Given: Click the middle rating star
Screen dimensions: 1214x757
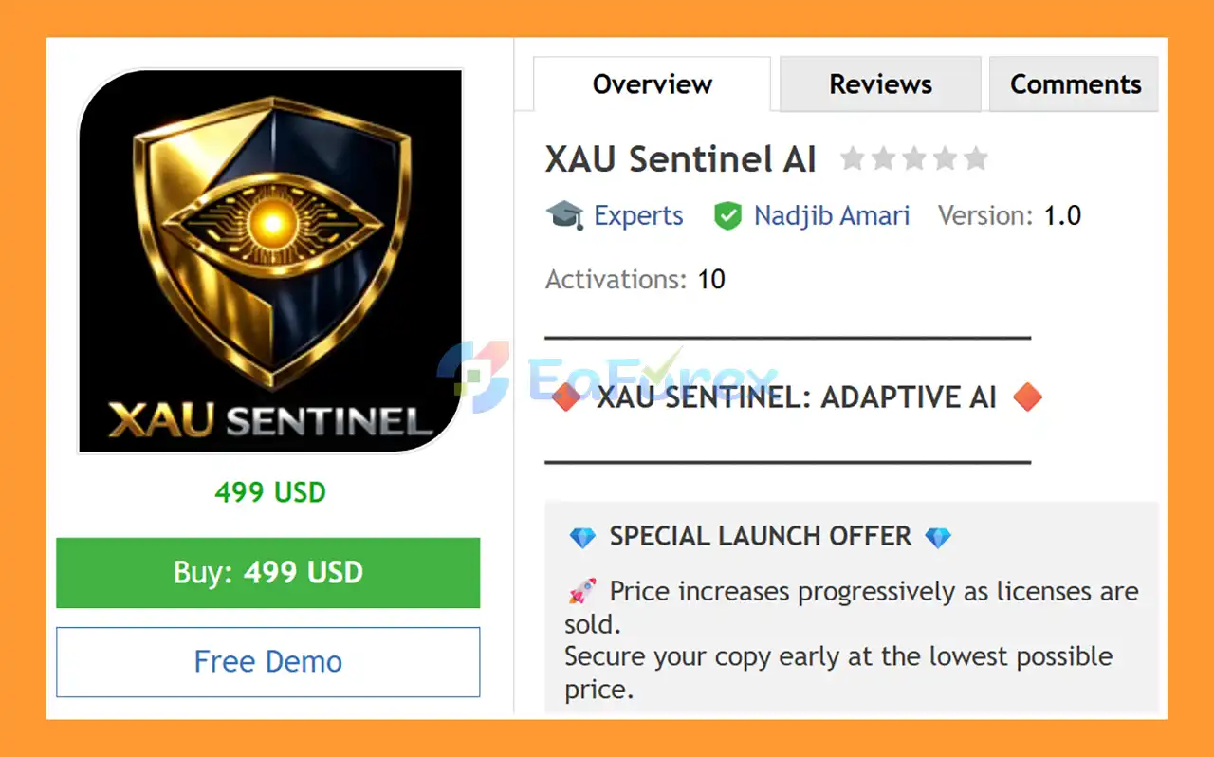Looking at the screenshot, I should (915, 159).
